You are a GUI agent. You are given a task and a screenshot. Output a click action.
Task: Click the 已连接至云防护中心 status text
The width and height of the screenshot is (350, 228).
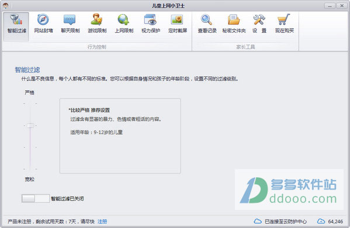click(x=286, y=222)
